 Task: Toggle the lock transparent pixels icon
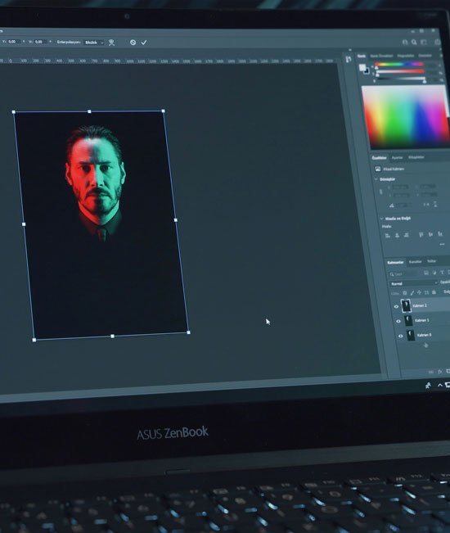404,292
